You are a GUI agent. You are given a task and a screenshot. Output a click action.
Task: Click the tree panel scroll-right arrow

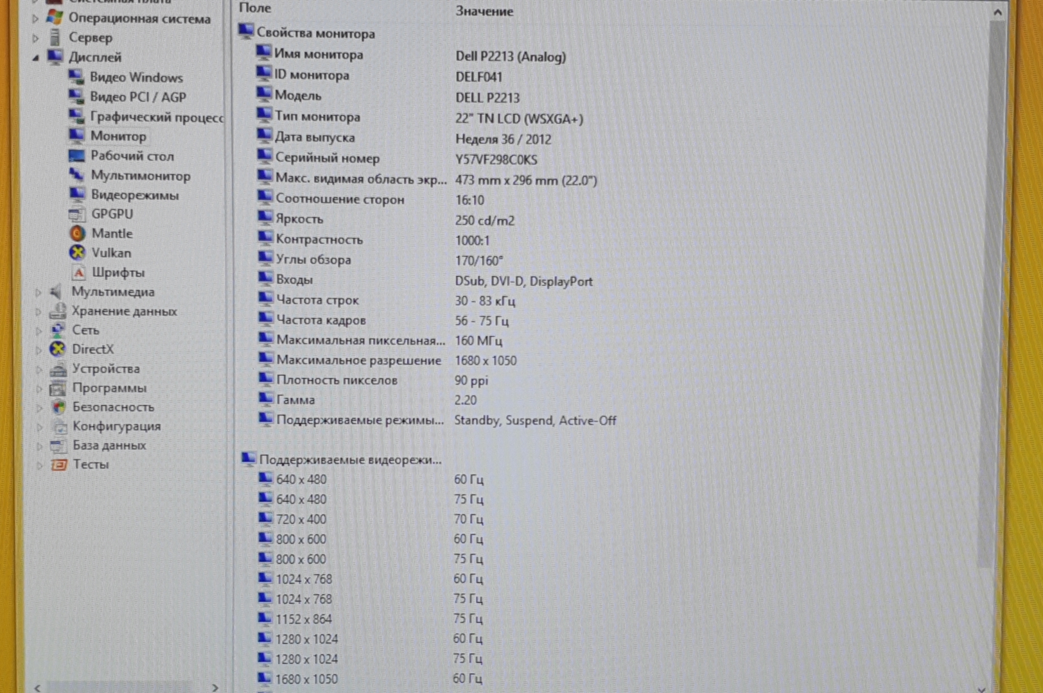(x=215, y=688)
